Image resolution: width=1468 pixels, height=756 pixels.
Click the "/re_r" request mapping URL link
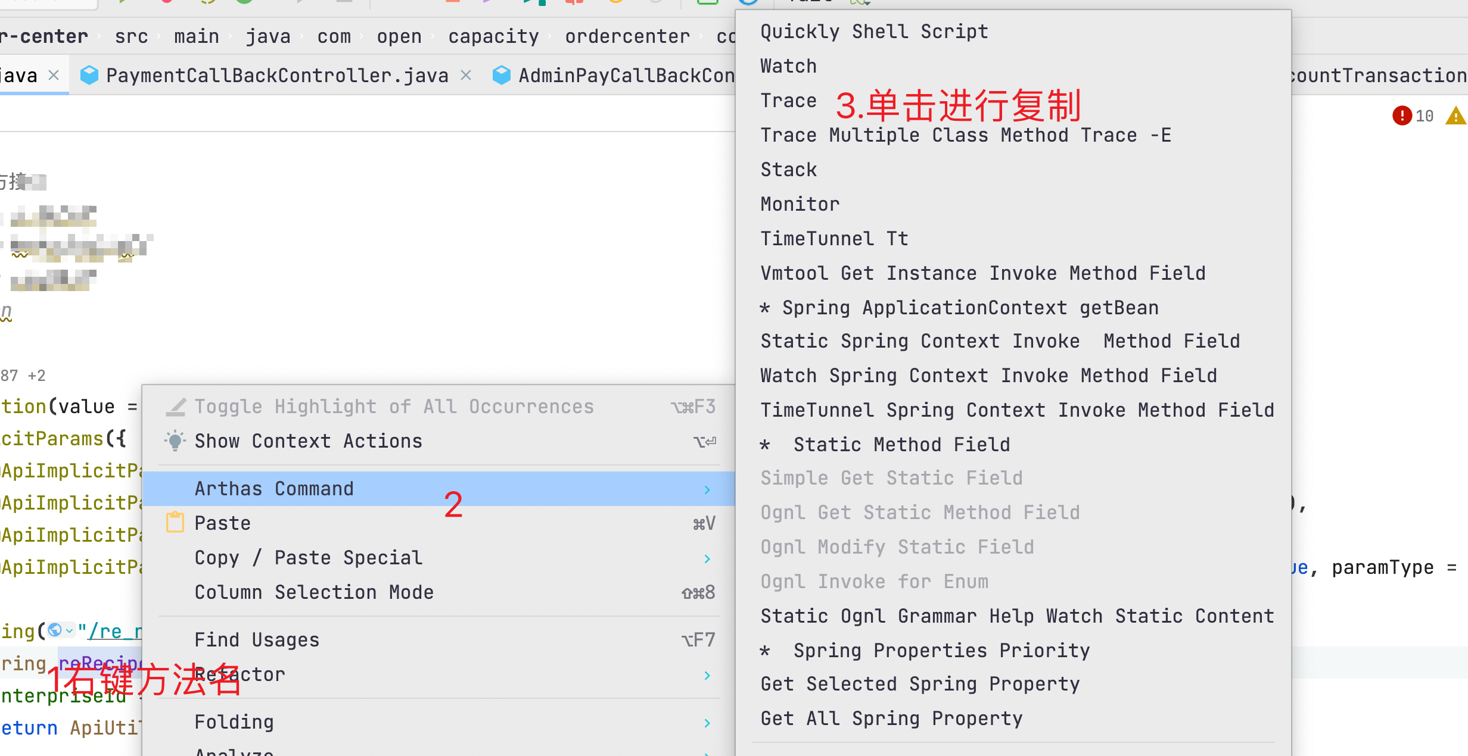point(115,631)
